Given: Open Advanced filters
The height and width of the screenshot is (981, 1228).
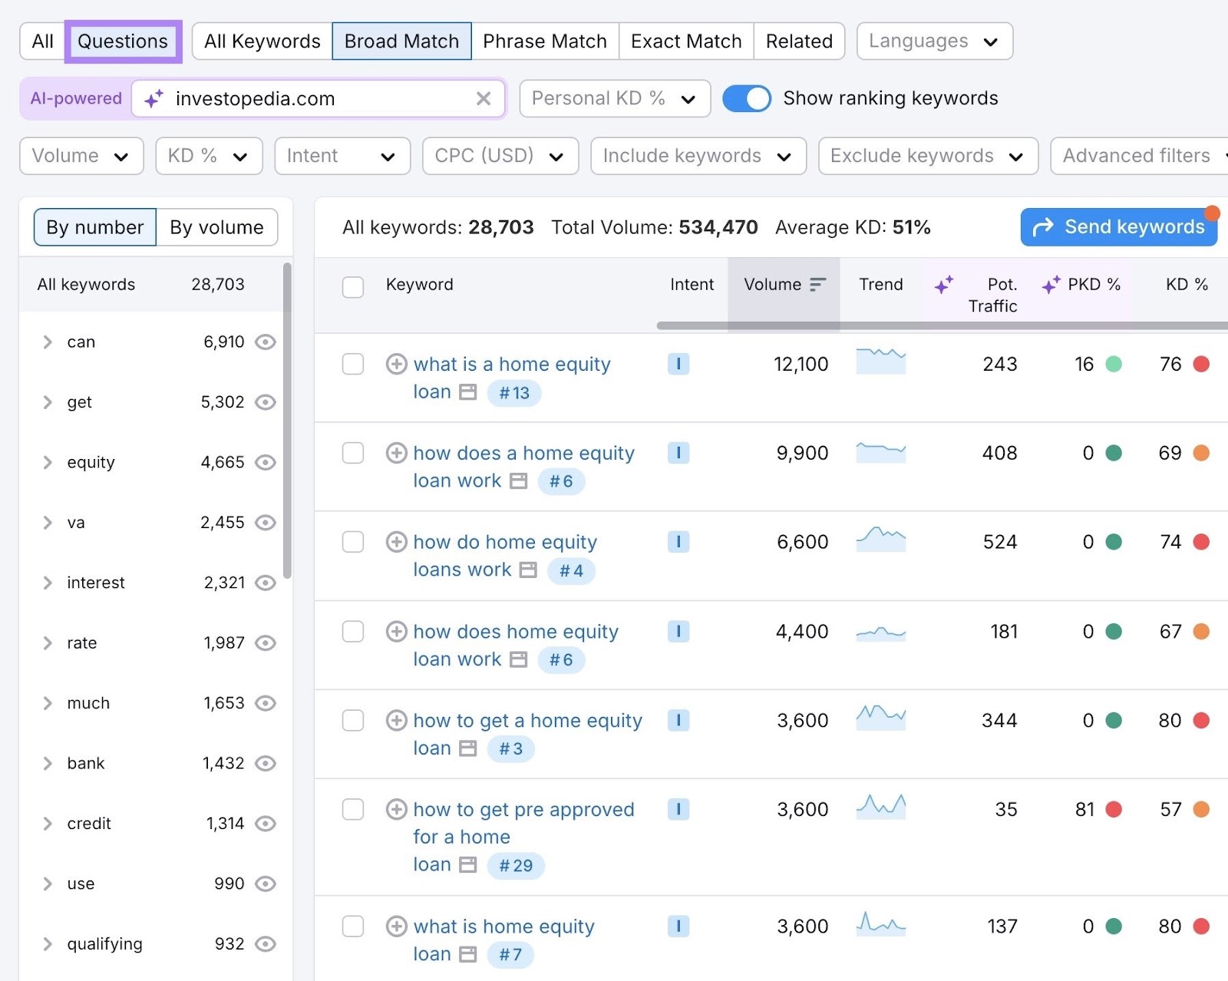Looking at the screenshot, I should point(1137,156).
